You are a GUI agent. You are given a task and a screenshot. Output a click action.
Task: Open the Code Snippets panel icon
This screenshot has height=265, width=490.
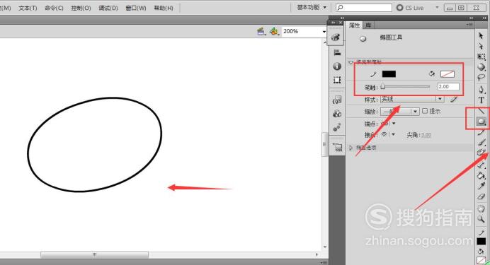[x=337, y=100]
